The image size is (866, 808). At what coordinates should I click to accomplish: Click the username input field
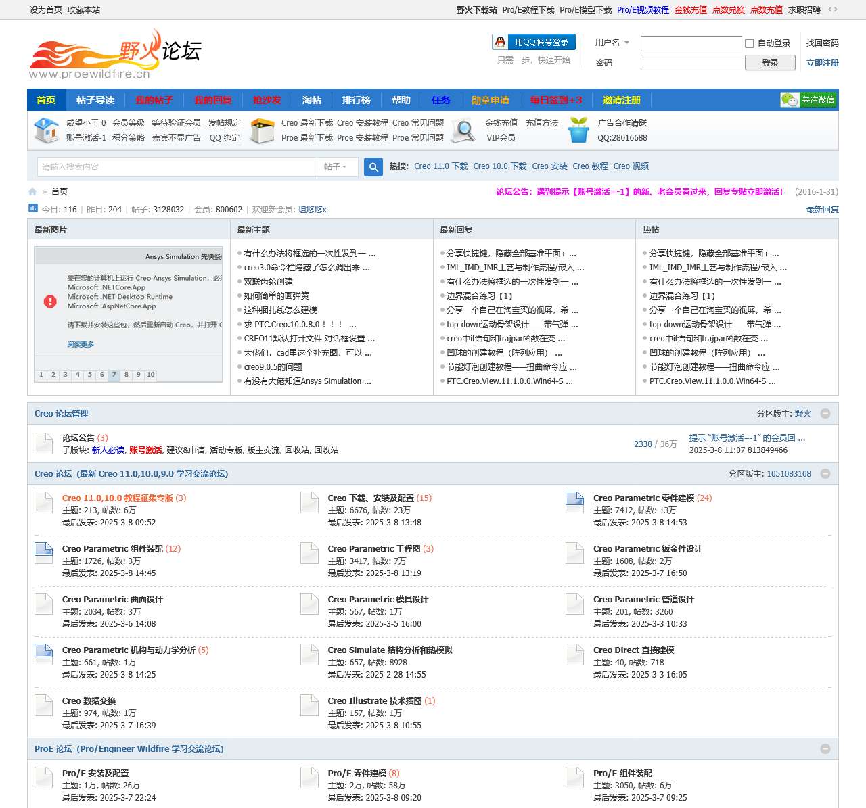pos(691,43)
